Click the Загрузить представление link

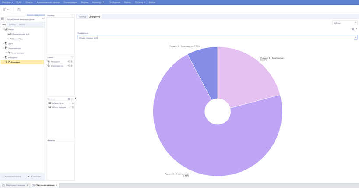point(35,15)
